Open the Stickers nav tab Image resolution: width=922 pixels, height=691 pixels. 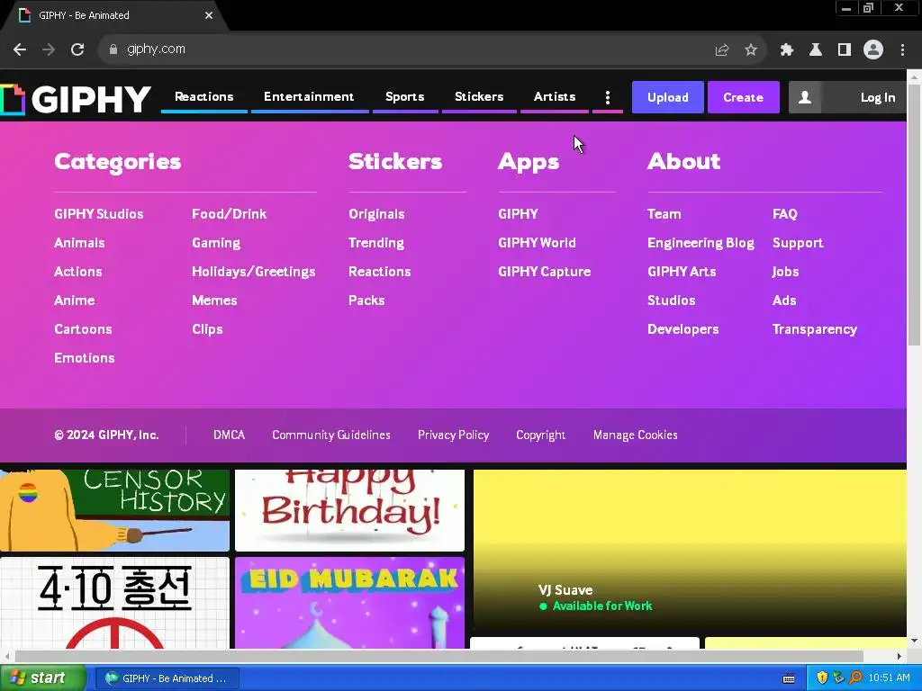coord(479,96)
